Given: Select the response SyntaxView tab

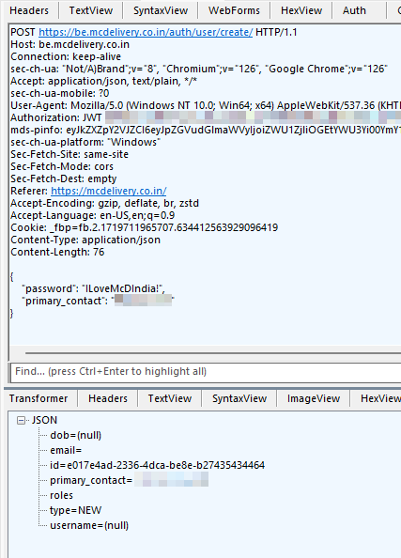Looking at the screenshot, I should click(x=239, y=398).
